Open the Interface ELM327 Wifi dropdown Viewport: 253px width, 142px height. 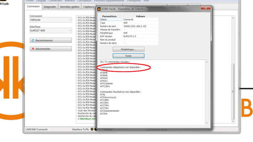click(x=51, y=31)
